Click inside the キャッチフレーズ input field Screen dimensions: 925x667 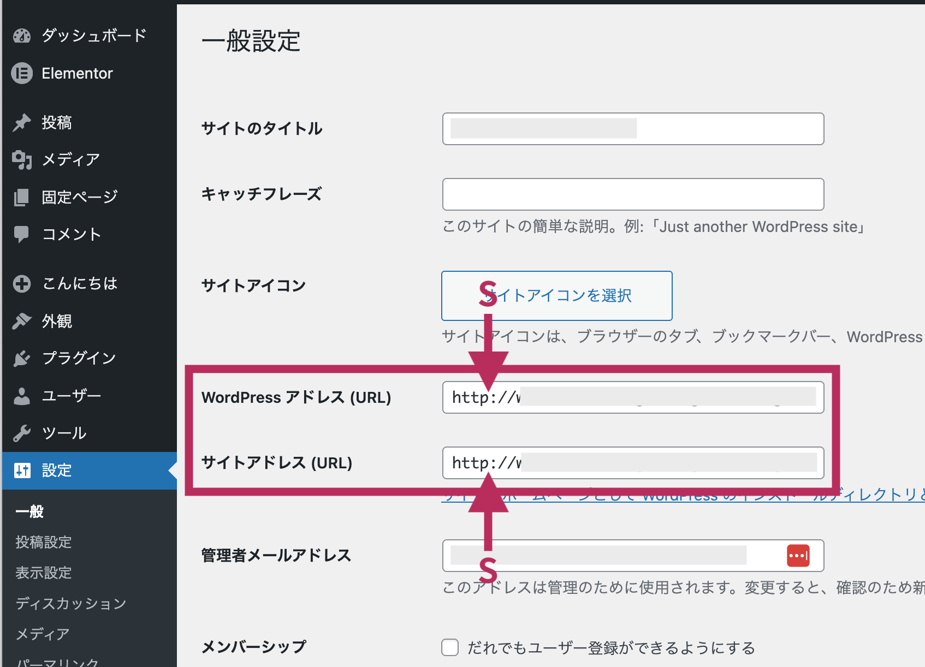point(632,194)
